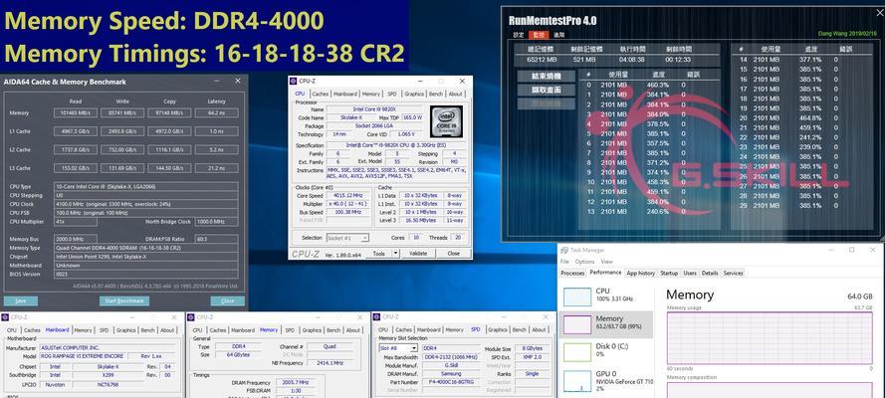The width and height of the screenshot is (885, 398).
Task: Click the CPU-Z title icon of the Memory window
Action: point(190,317)
